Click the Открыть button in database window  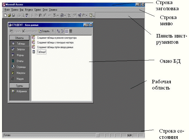tap(15, 31)
